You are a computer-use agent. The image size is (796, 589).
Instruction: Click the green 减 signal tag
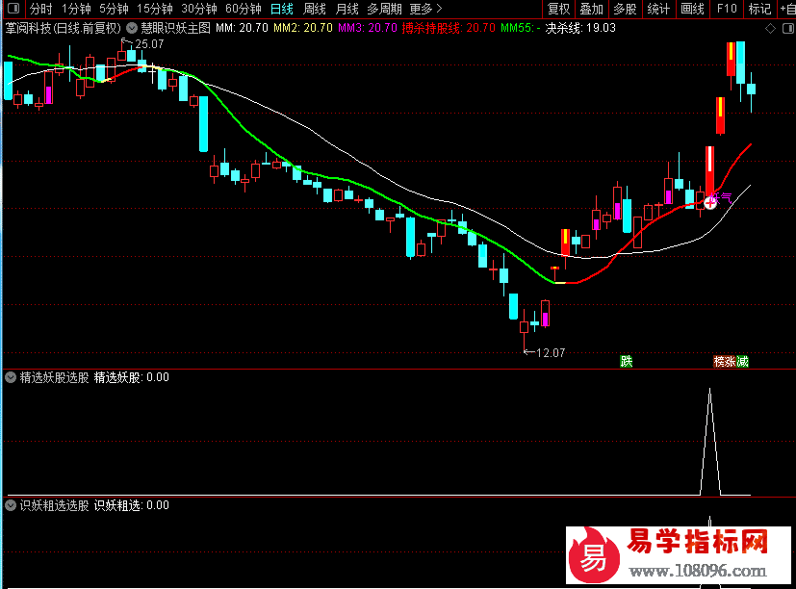point(742,362)
